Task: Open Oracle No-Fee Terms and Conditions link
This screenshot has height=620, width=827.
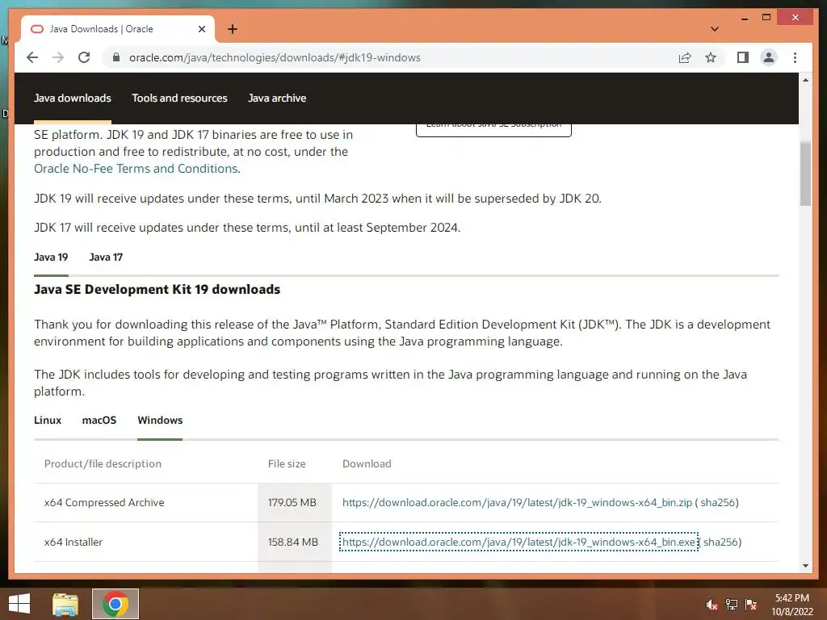Action: (137, 169)
